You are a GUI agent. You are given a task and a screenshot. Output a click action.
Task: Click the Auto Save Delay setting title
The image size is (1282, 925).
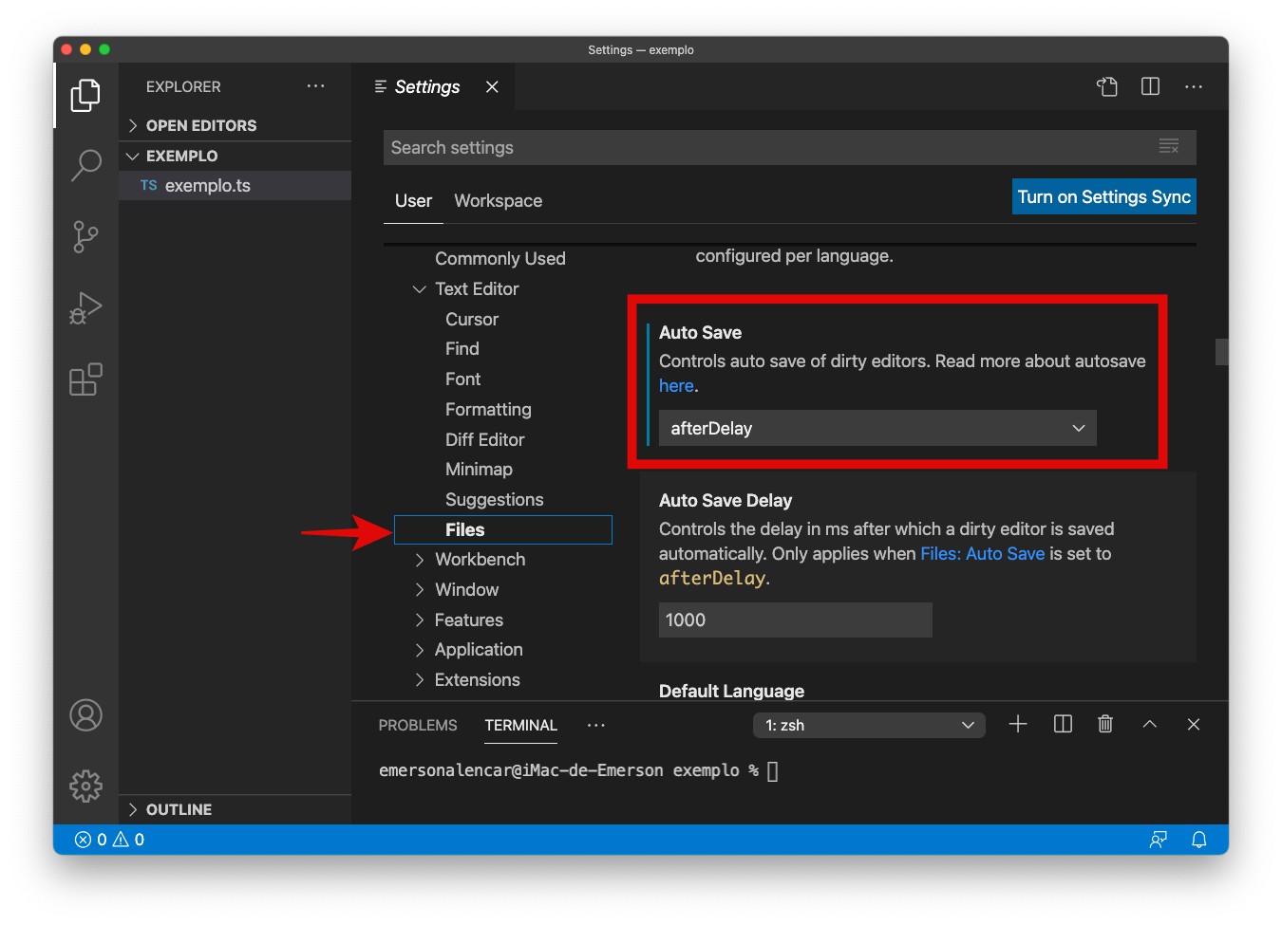[x=726, y=501]
